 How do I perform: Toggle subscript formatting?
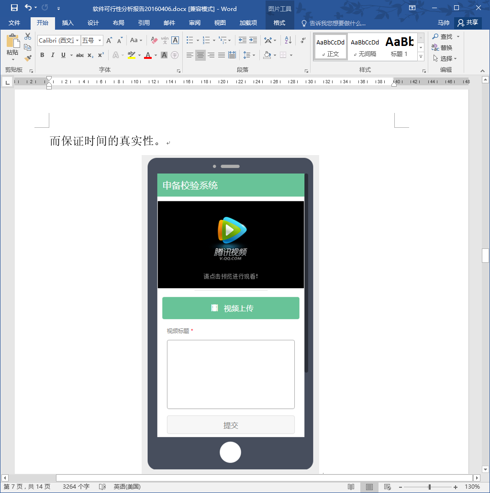pyautogui.click(x=90, y=56)
